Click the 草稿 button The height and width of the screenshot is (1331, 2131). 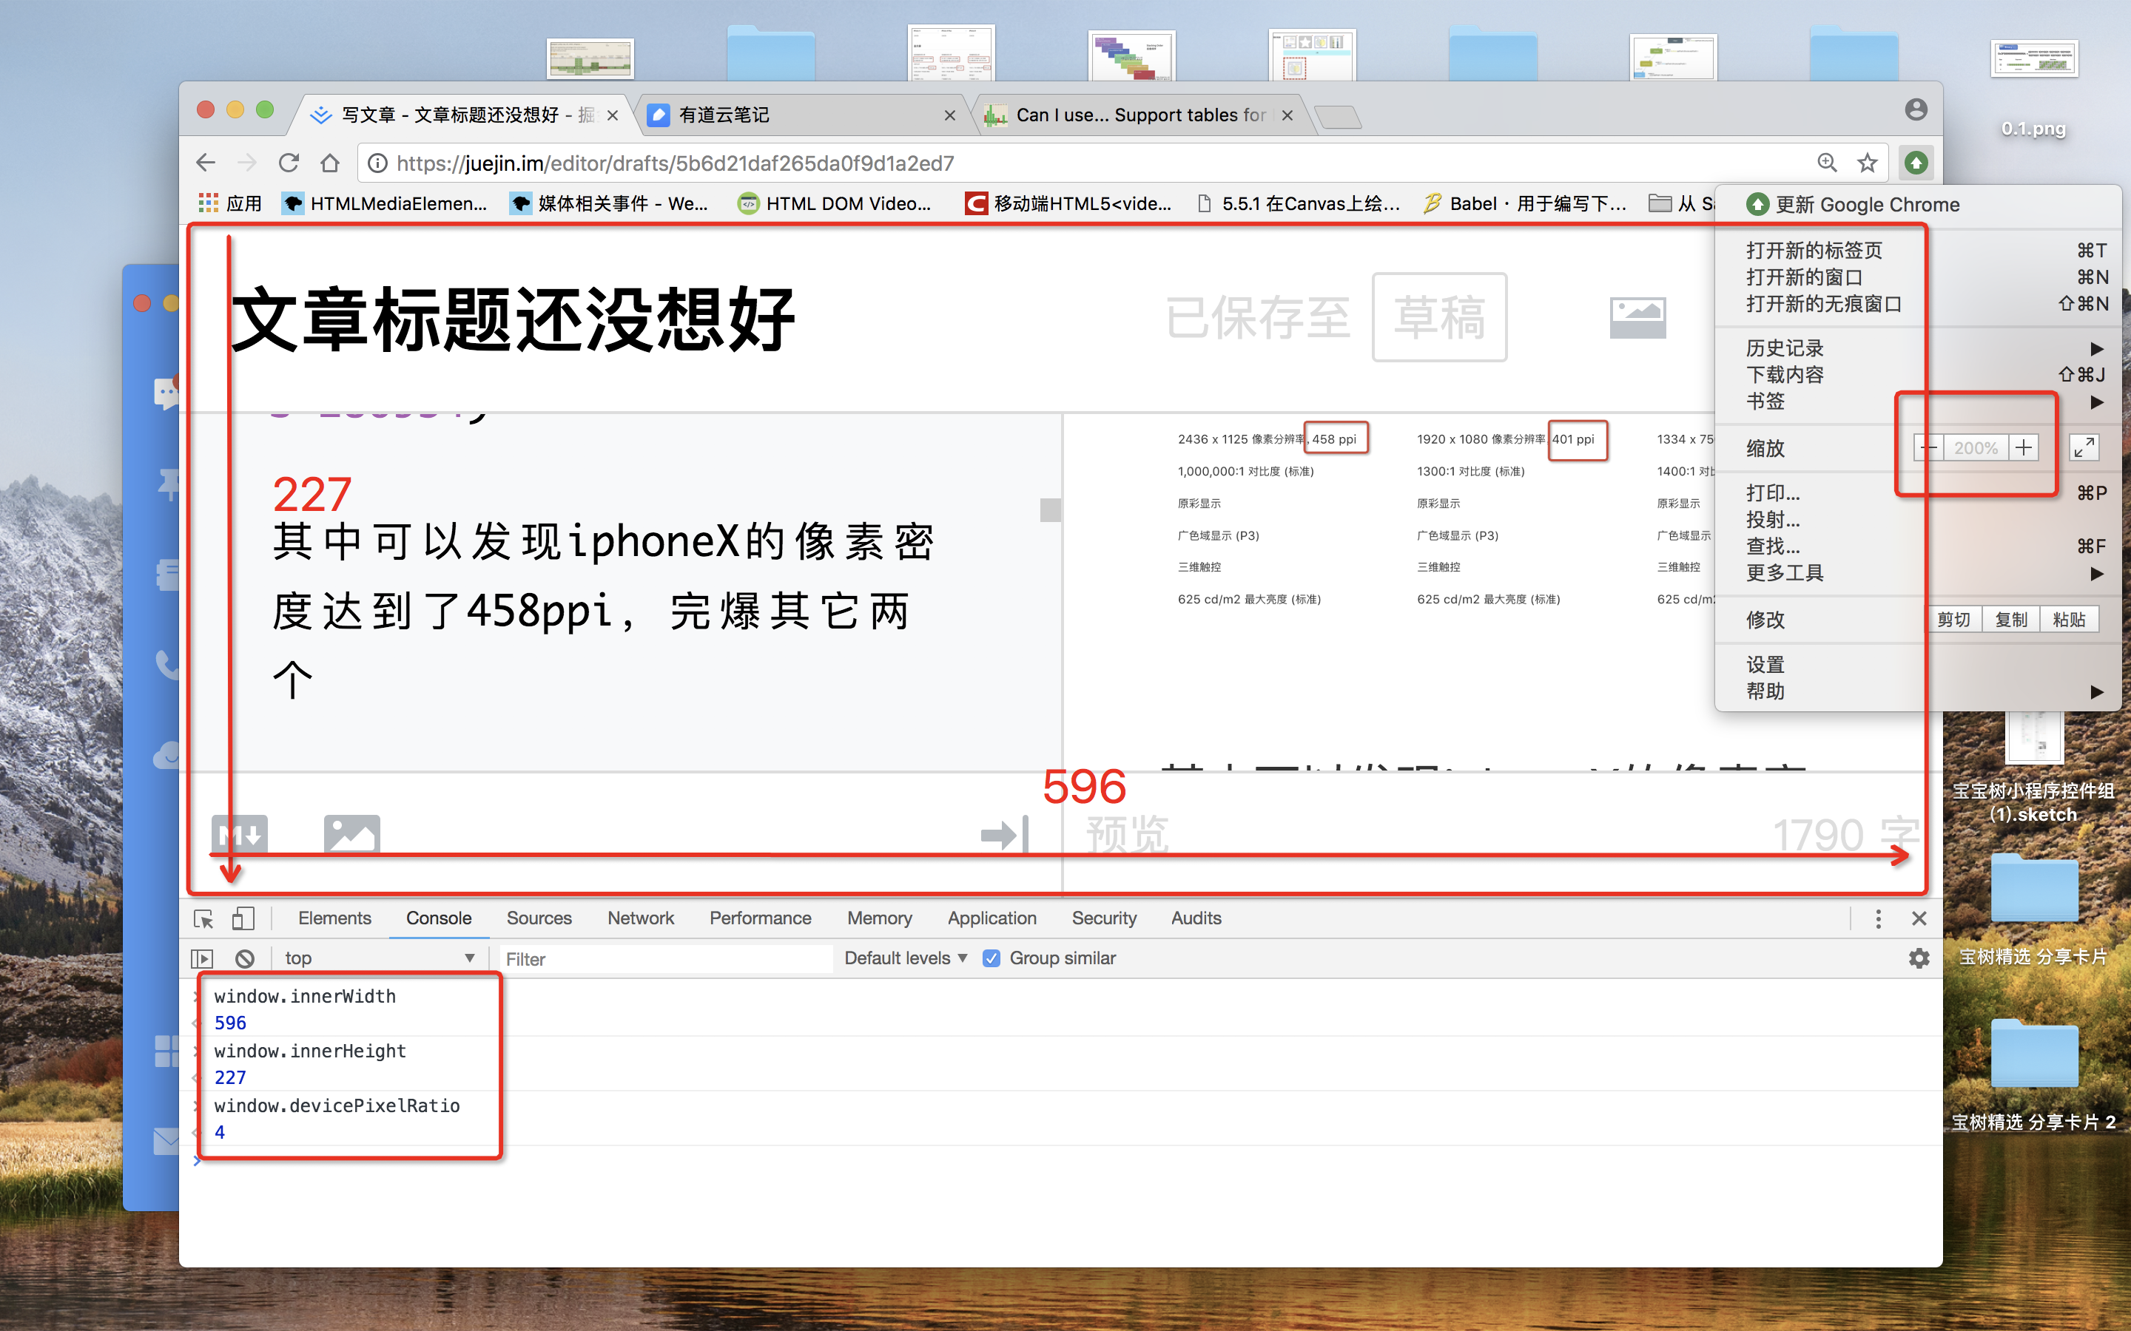1440,317
